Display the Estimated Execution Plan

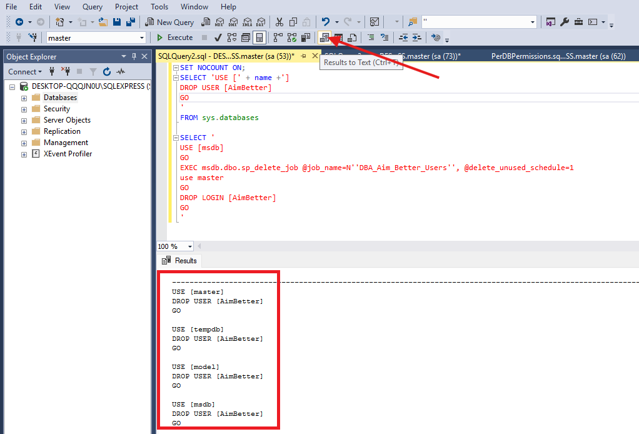[x=232, y=38]
